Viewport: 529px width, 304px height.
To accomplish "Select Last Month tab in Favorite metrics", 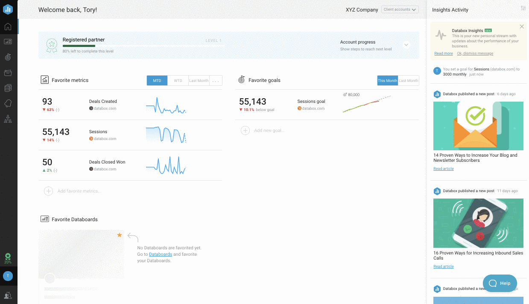I will (x=199, y=81).
